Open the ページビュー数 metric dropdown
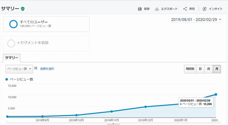Viewport: 228px width, 125px height. click(19, 69)
